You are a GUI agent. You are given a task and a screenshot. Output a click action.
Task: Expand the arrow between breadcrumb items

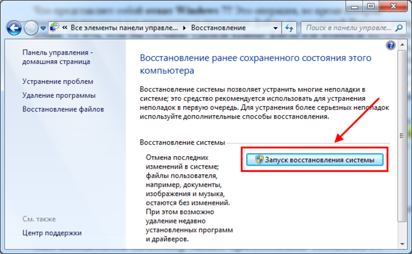[x=184, y=28]
